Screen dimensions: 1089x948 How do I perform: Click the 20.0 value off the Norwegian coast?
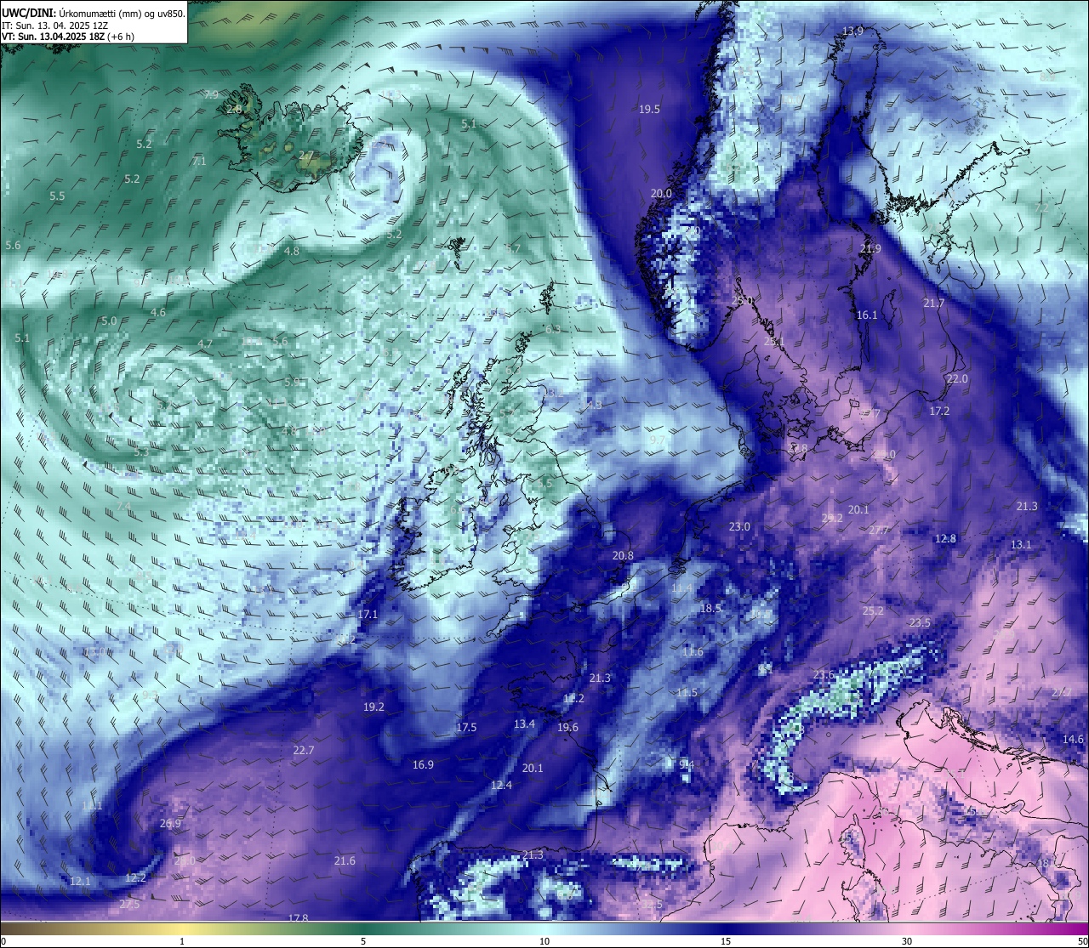(x=661, y=193)
